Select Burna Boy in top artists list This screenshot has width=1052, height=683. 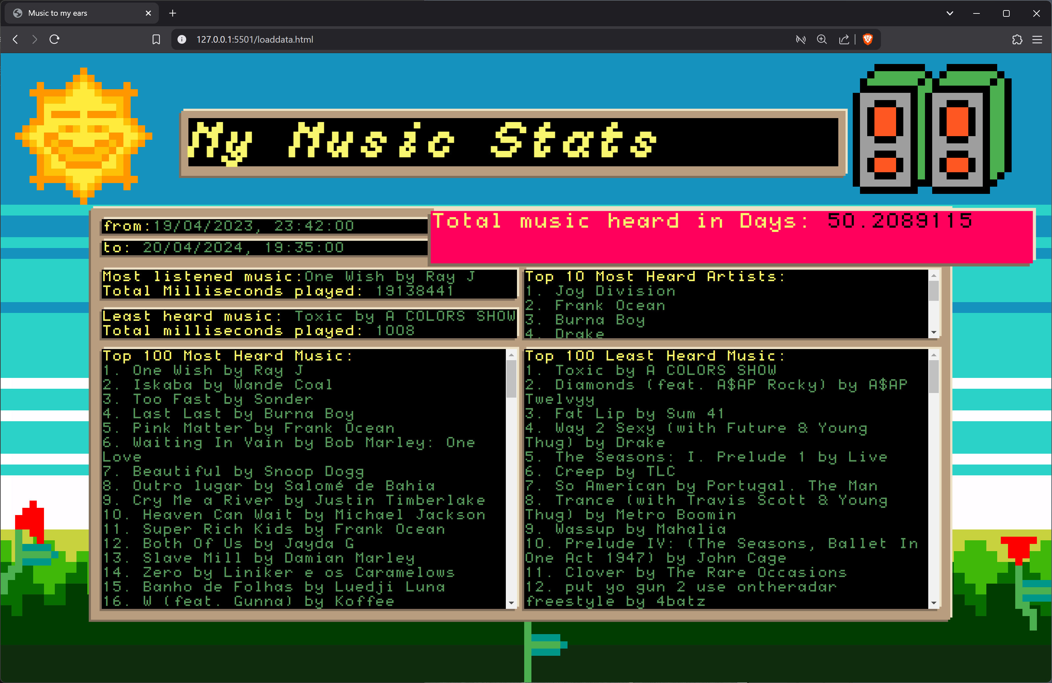click(585, 320)
